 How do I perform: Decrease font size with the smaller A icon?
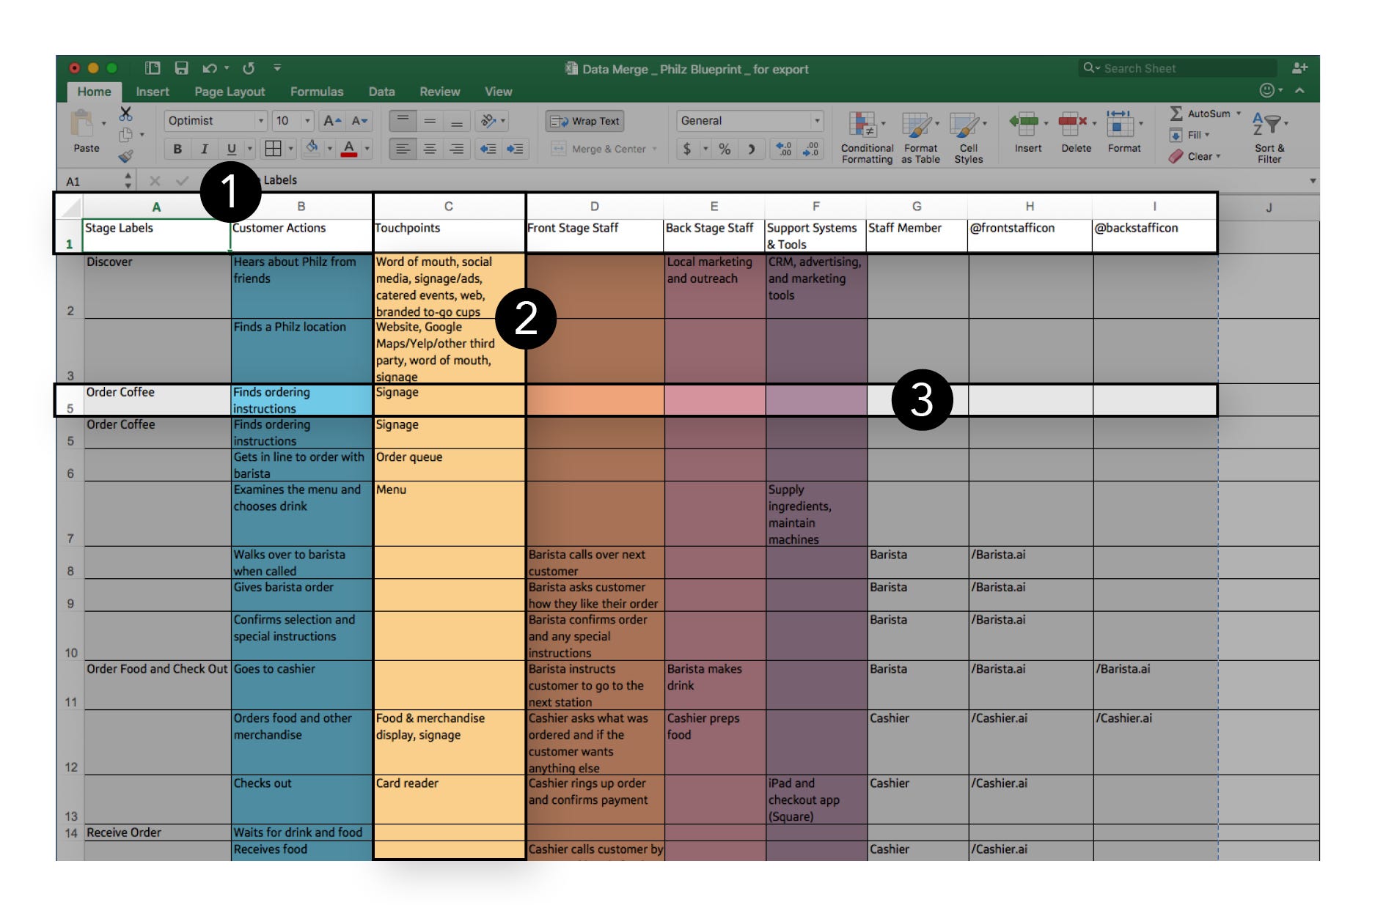[359, 121]
